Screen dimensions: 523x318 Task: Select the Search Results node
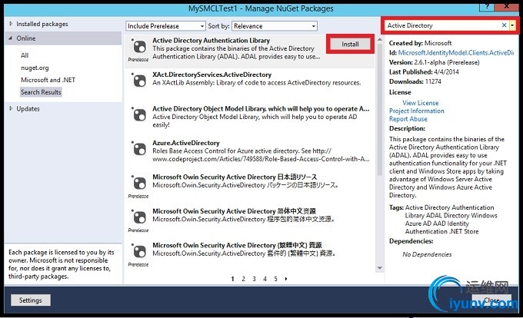pyautogui.click(x=41, y=92)
